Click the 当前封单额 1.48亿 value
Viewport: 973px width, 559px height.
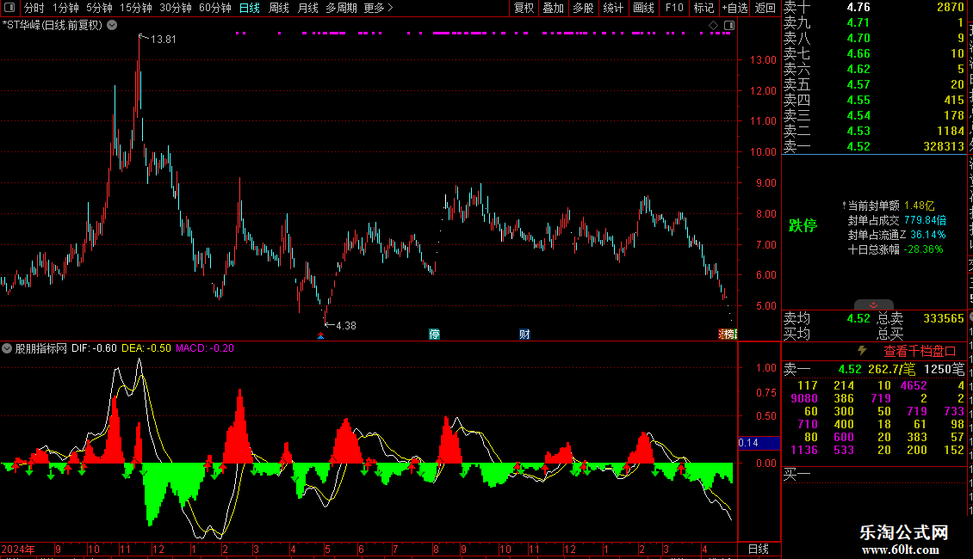click(x=919, y=206)
